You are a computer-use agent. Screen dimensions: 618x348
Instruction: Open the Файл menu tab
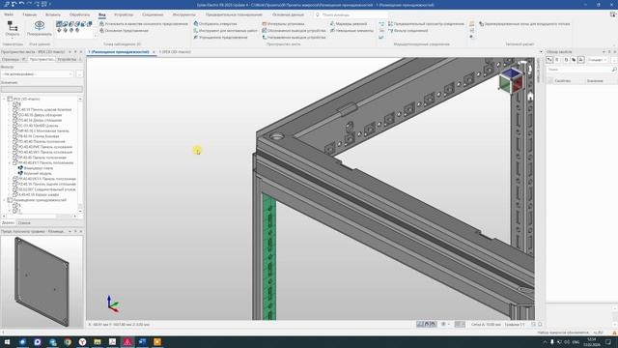click(x=9, y=14)
